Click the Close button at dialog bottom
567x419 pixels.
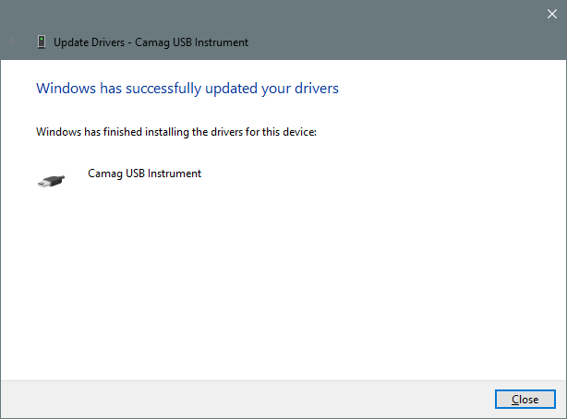(525, 400)
